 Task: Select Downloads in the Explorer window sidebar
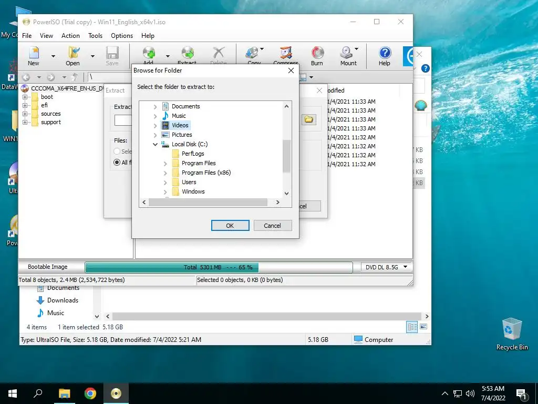pyautogui.click(x=63, y=300)
